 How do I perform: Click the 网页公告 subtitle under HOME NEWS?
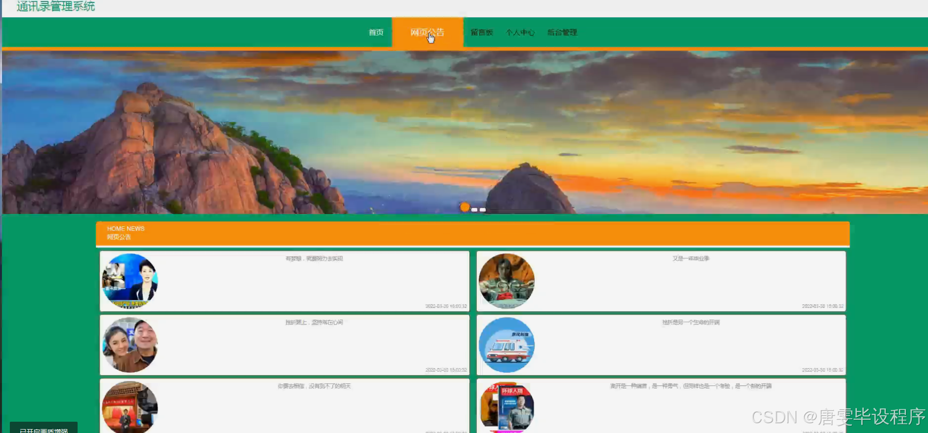119,237
